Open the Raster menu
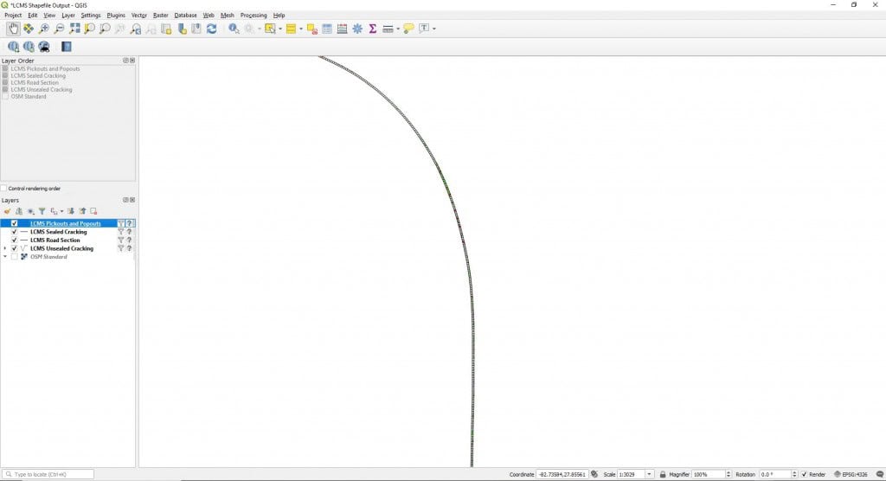The image size is (886, 481). [160, 16]
